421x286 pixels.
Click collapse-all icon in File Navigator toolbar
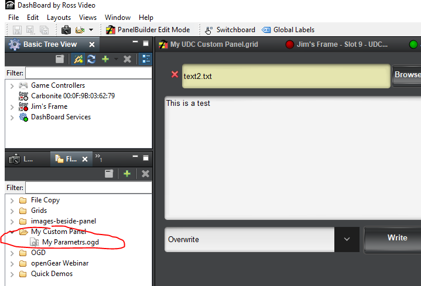coord(109,174)
